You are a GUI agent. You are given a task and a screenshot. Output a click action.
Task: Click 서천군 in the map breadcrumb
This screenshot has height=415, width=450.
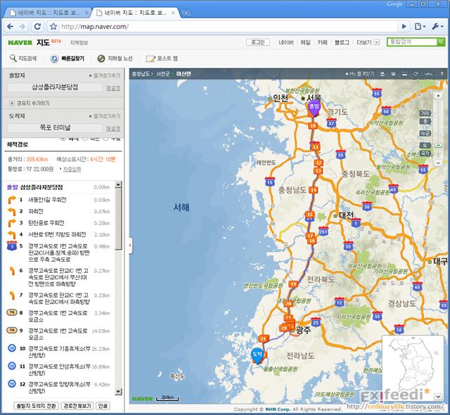pos(163,74)
